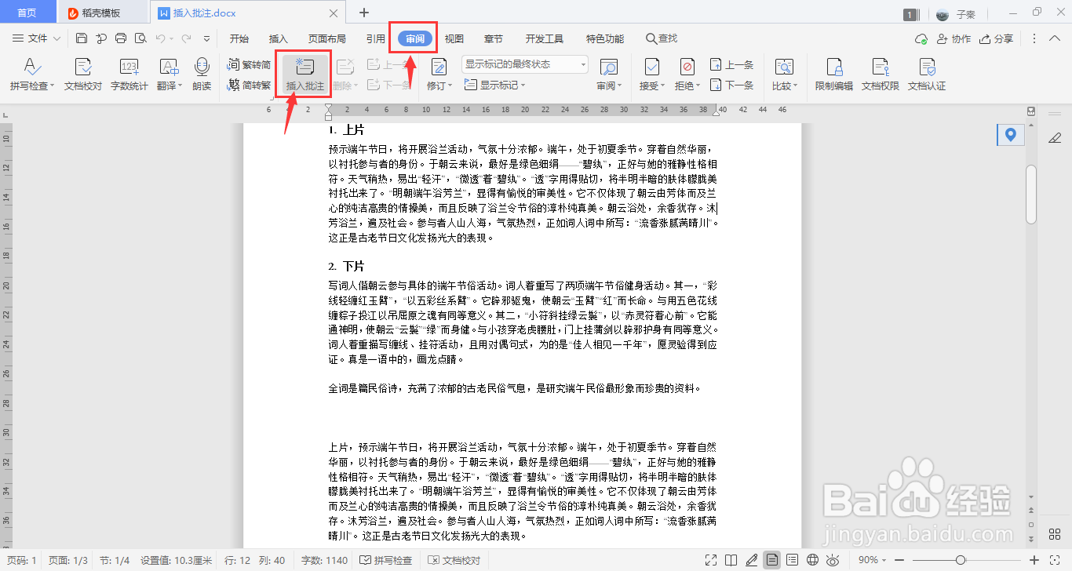Undo the last action
Screen dimensions: 1072x571
point(160,38)
